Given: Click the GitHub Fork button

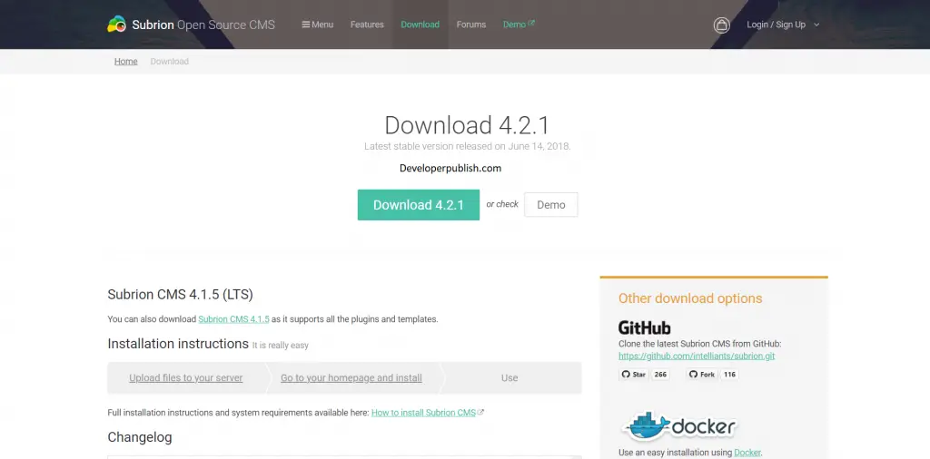Looking at the screenshot, I should [x=702, y=375].
